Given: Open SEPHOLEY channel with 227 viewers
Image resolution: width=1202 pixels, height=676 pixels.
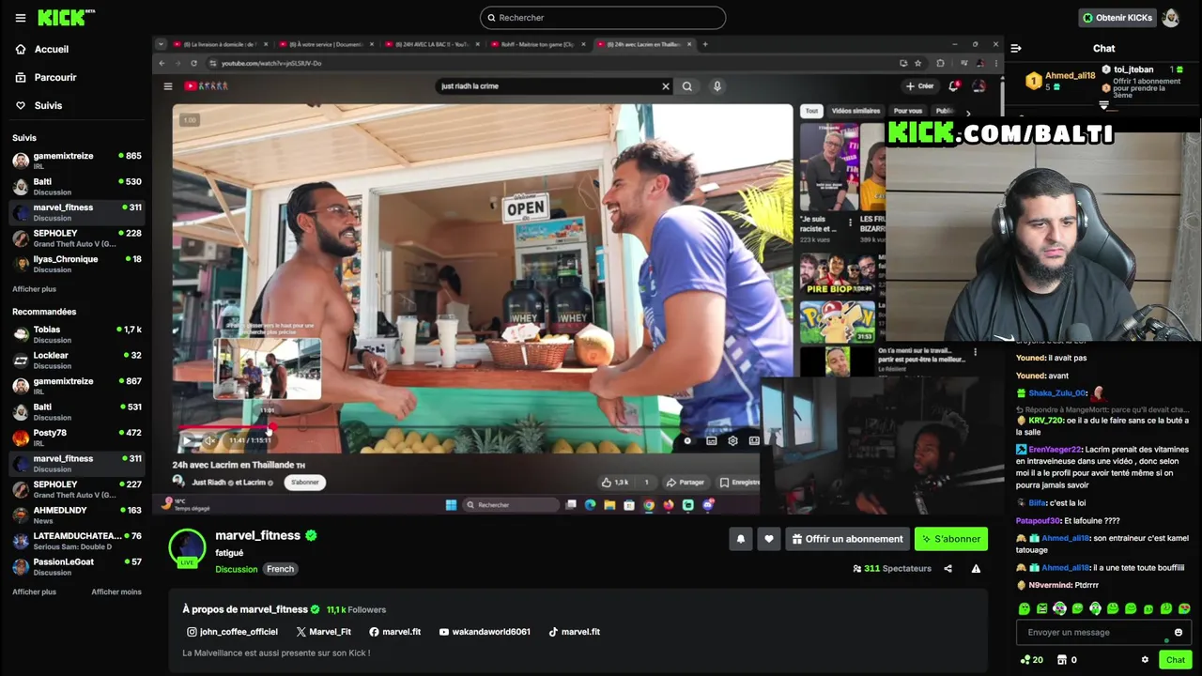Looking at the screenshot, I should click(77, 489).
